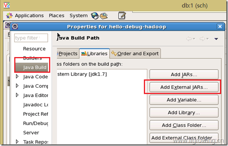228x146 pixels.
Task: Launch the web browser globe icon
Action: point(95,16)
